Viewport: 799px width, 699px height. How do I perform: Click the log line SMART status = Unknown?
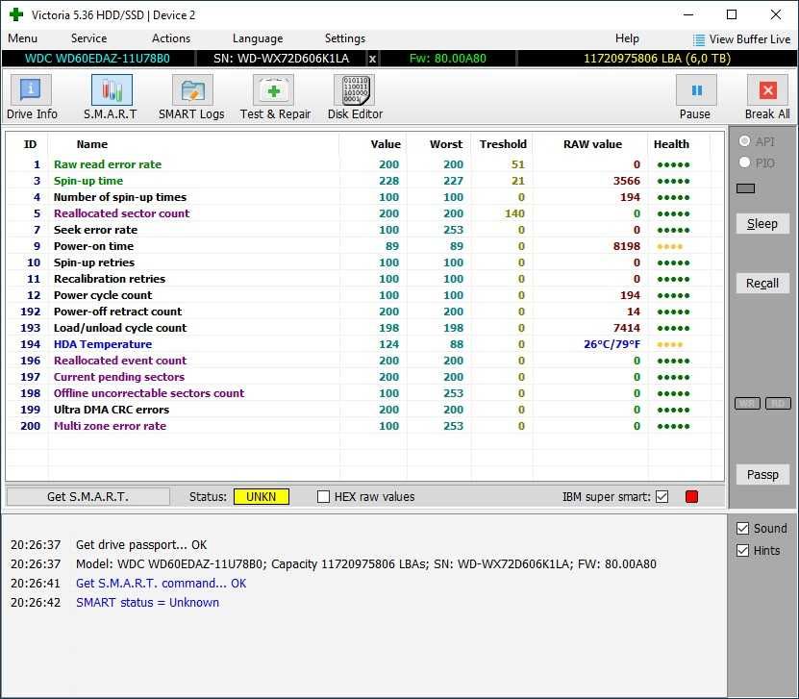[x=147, y=603]
